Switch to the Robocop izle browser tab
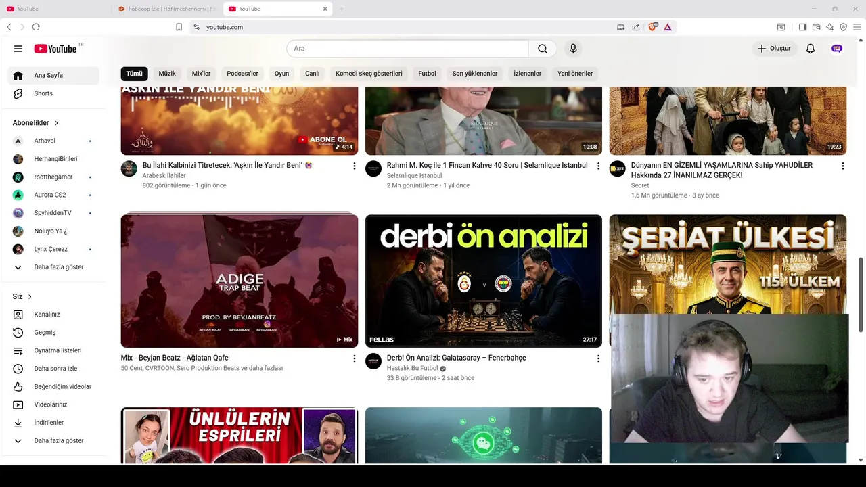This screenshot has width=866, height=487. pos(167,9)
